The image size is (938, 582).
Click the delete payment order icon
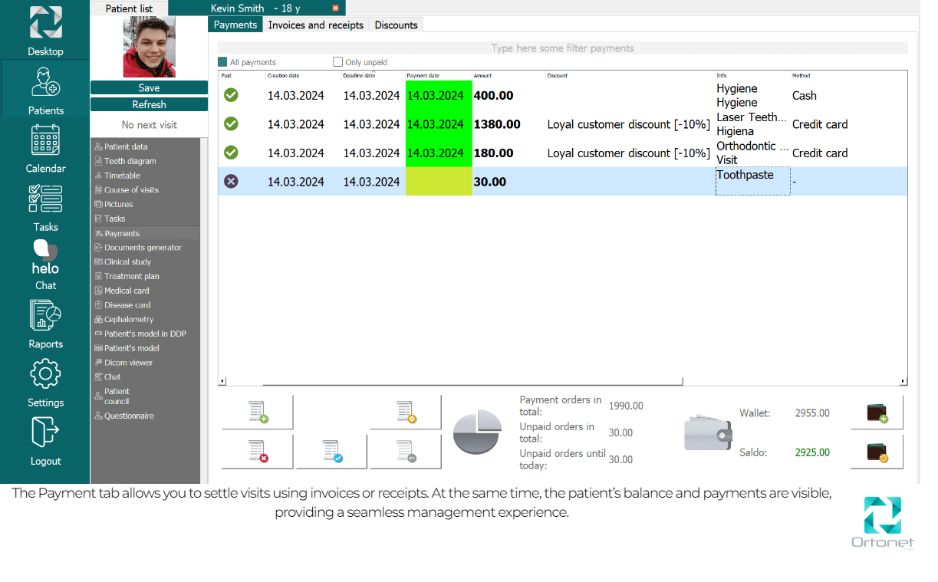(x=258, y=452)
